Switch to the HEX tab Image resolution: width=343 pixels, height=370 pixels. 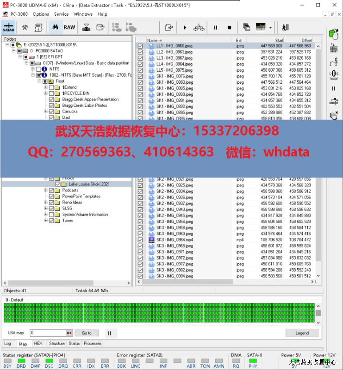pyautogui.click(x=38, y=344)
